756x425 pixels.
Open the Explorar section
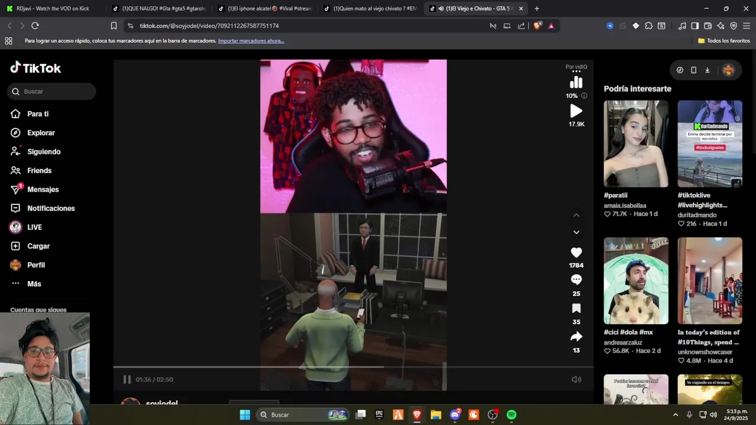(41, 133)
